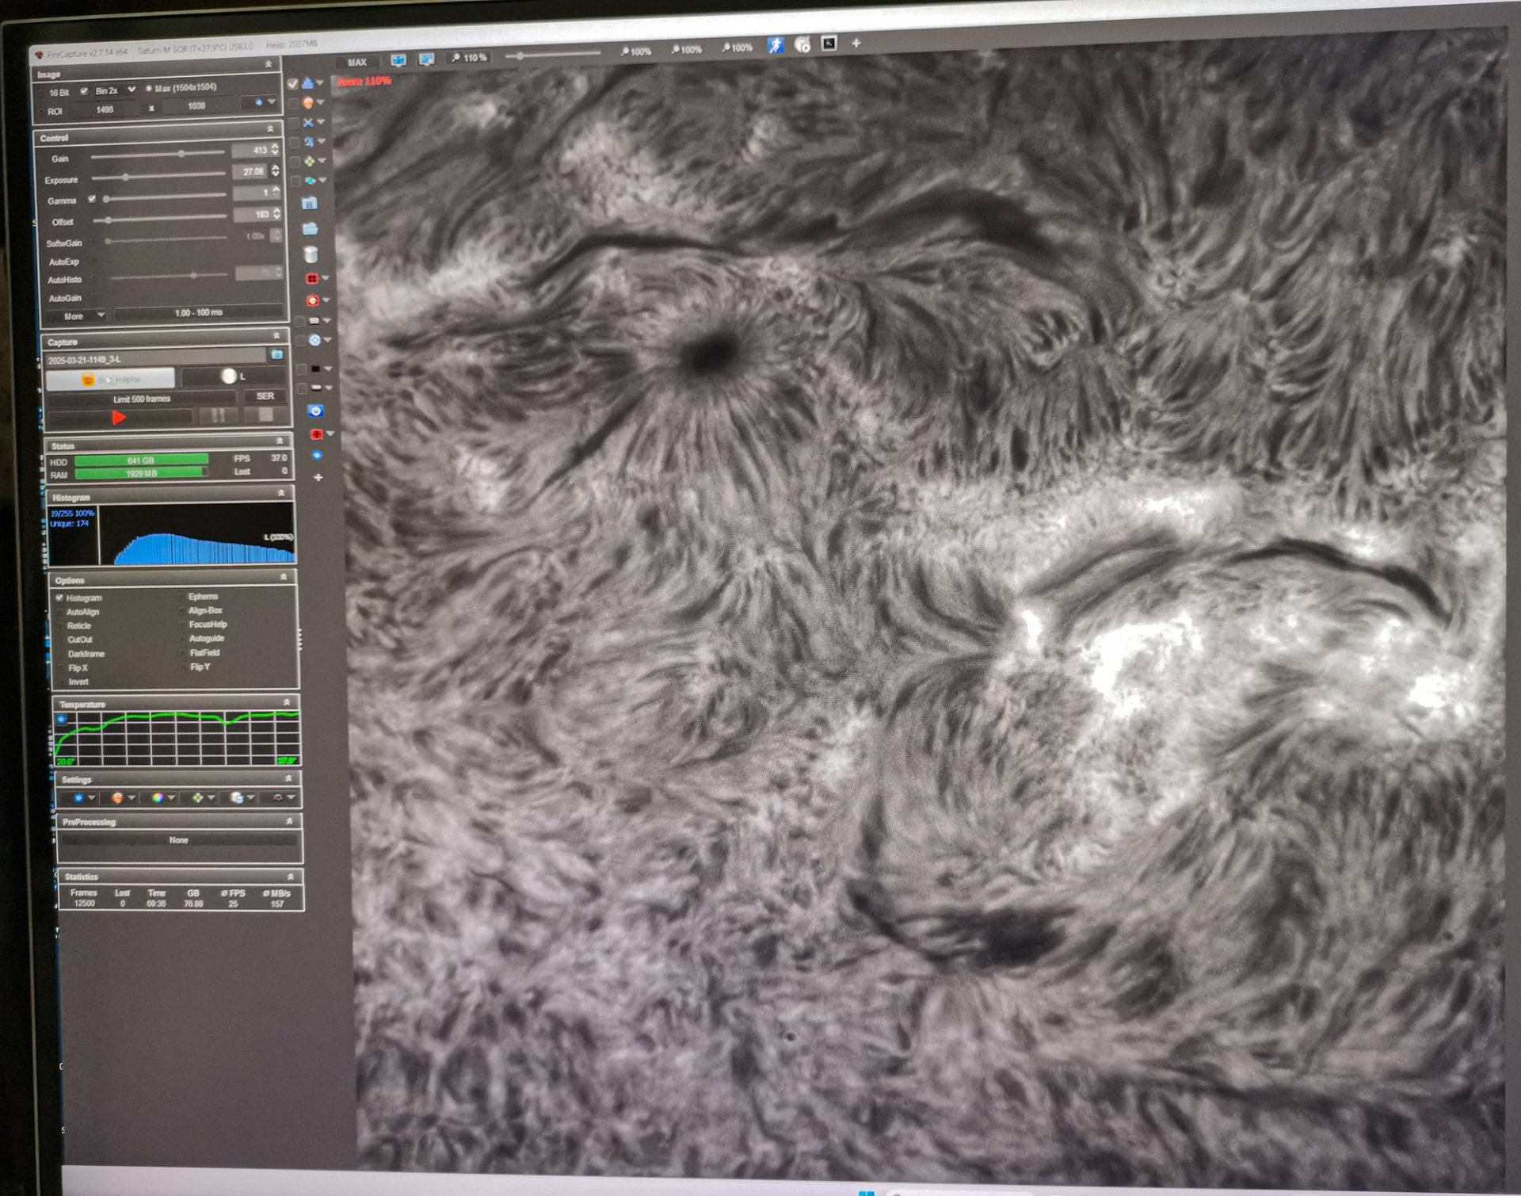1521x1196 pixels.
Task: Click the SER file format button
Action: [265, 395]
